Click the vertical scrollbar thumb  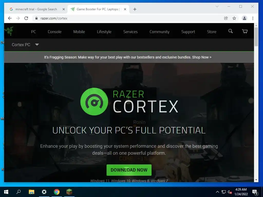coord(256,37)
